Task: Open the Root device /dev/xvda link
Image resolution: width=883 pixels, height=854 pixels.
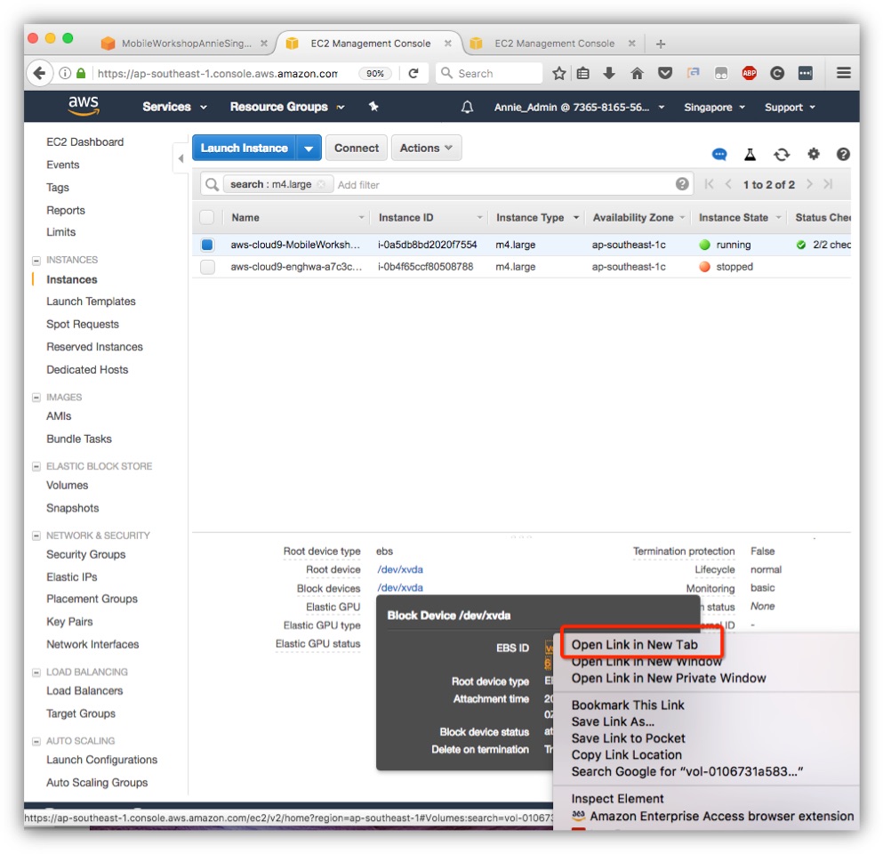Action: click(x=400, y=569)
